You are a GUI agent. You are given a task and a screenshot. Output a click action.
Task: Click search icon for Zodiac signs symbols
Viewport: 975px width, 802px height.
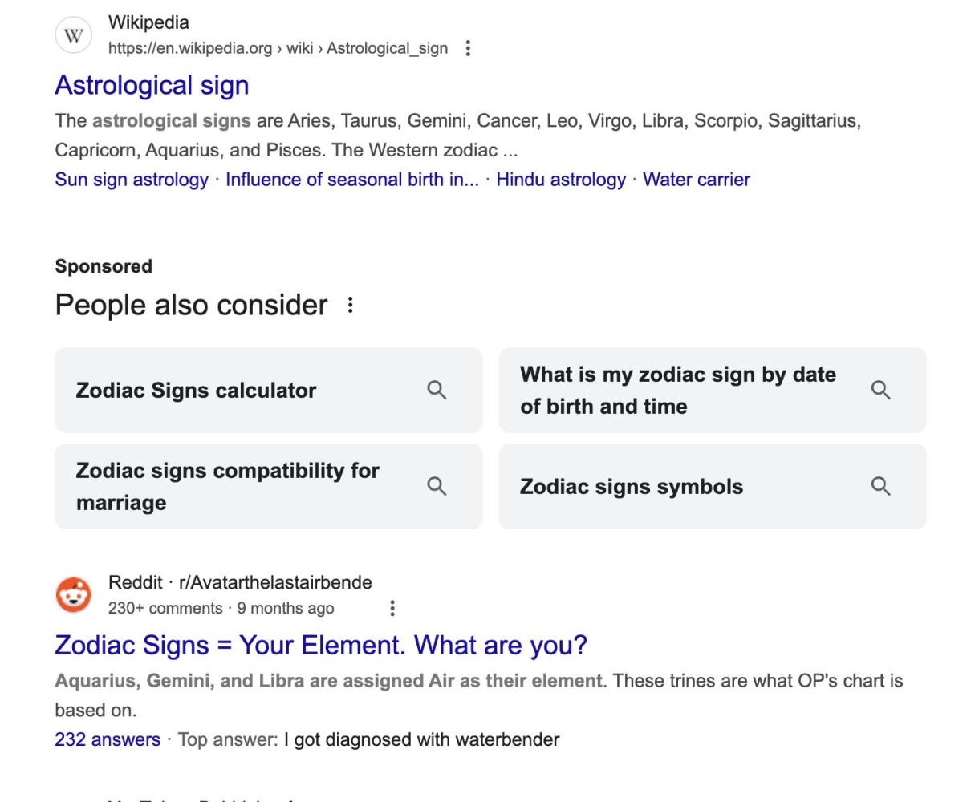tap(880, 486)
